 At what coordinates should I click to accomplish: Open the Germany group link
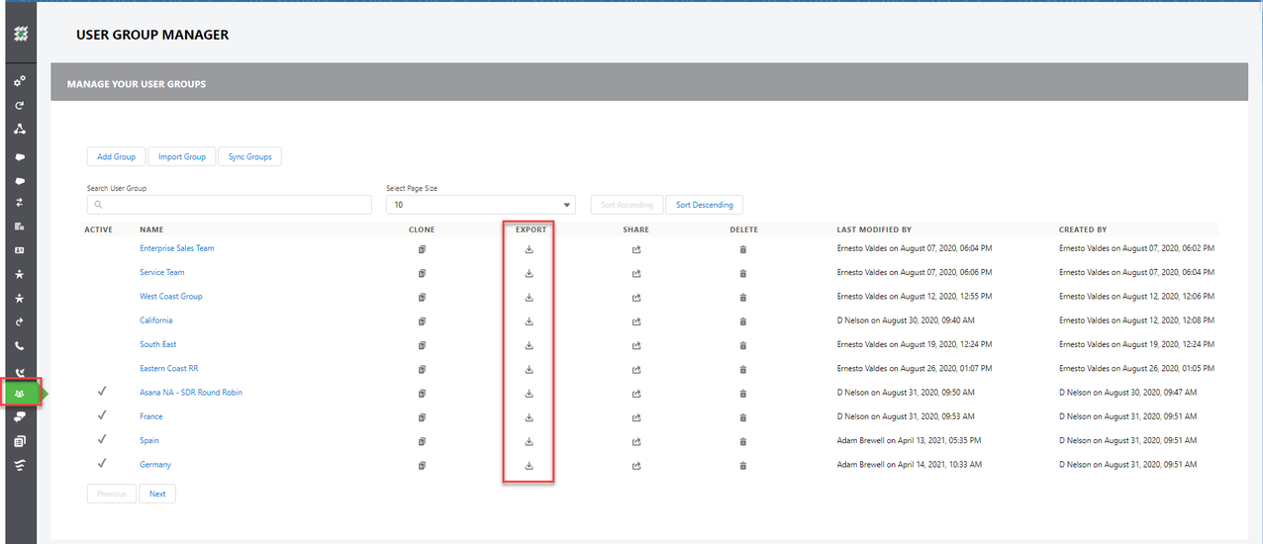point(155,464)
